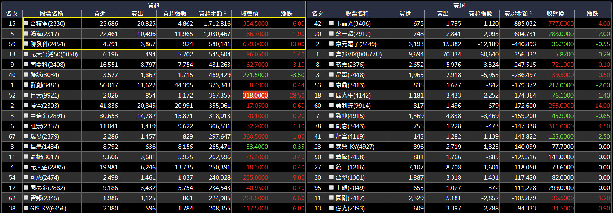Open stock 國光生(4142)
The height and width of the screenshot is (213, 613).
pos(353,95)
